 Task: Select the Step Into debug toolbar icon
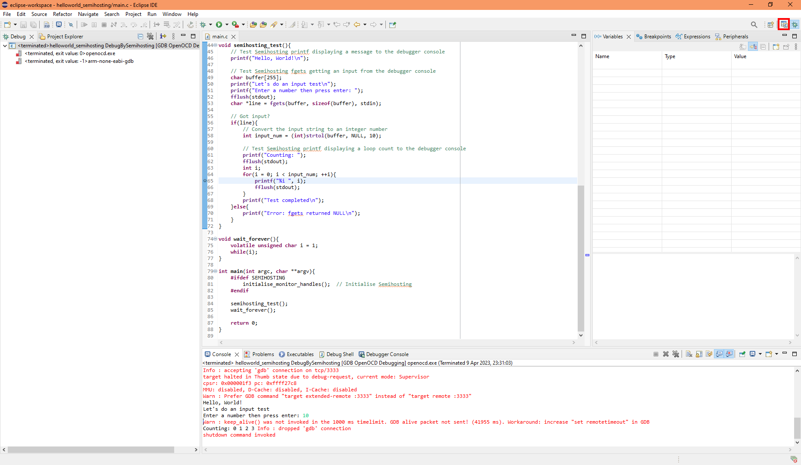point(124,25)
